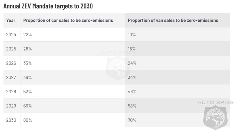Viewport: 235px width, 132px height.
Task: Click the 46% van sales value
Action: (132, 92)
